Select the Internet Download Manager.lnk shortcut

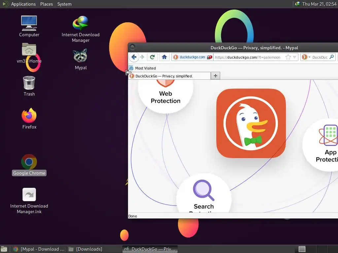pos(29,201)
